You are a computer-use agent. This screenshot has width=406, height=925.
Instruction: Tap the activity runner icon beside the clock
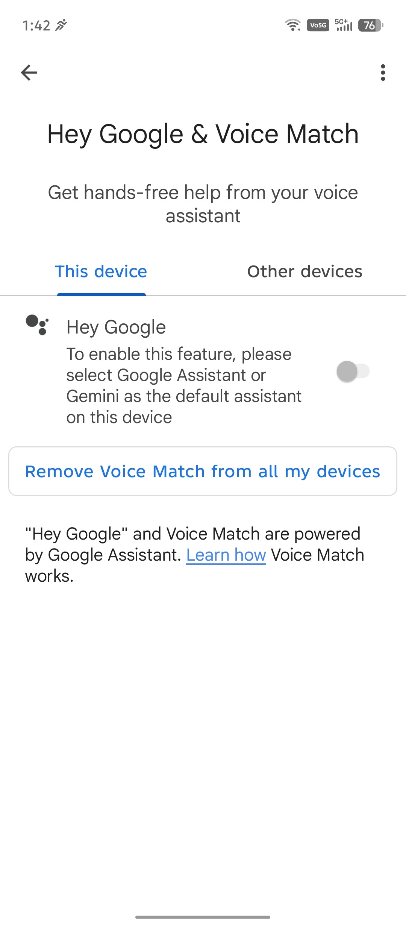pos(61,25)
